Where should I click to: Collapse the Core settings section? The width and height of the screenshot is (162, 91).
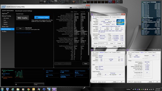pos(87,12)
